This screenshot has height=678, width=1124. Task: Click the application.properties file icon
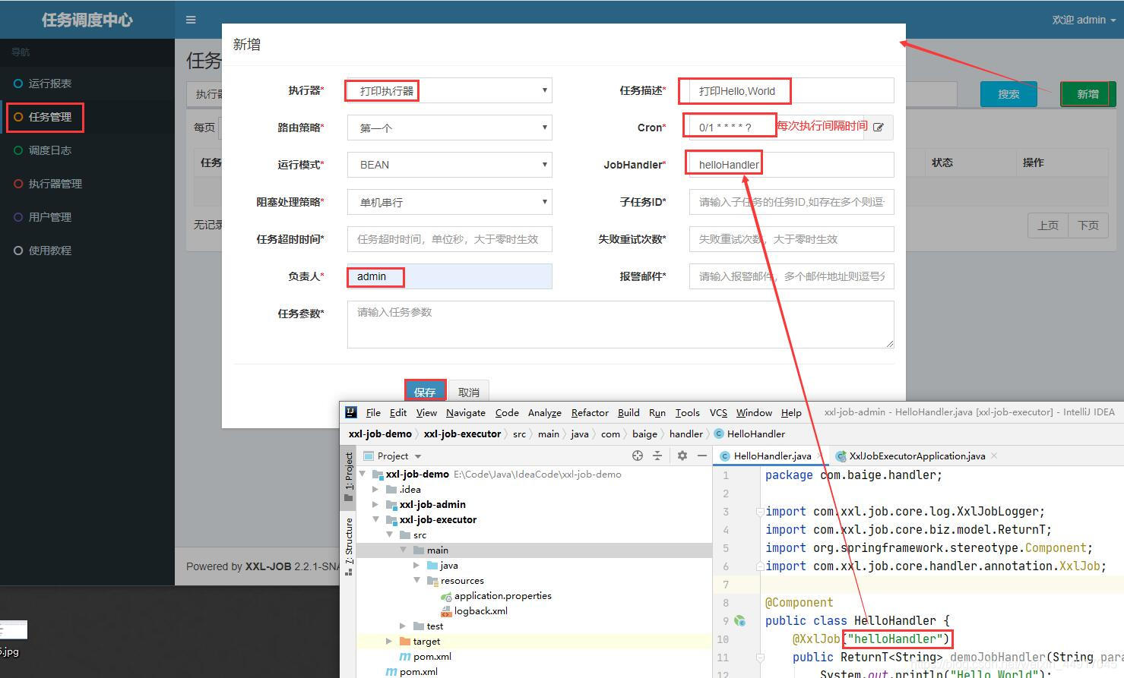(446, 596)
